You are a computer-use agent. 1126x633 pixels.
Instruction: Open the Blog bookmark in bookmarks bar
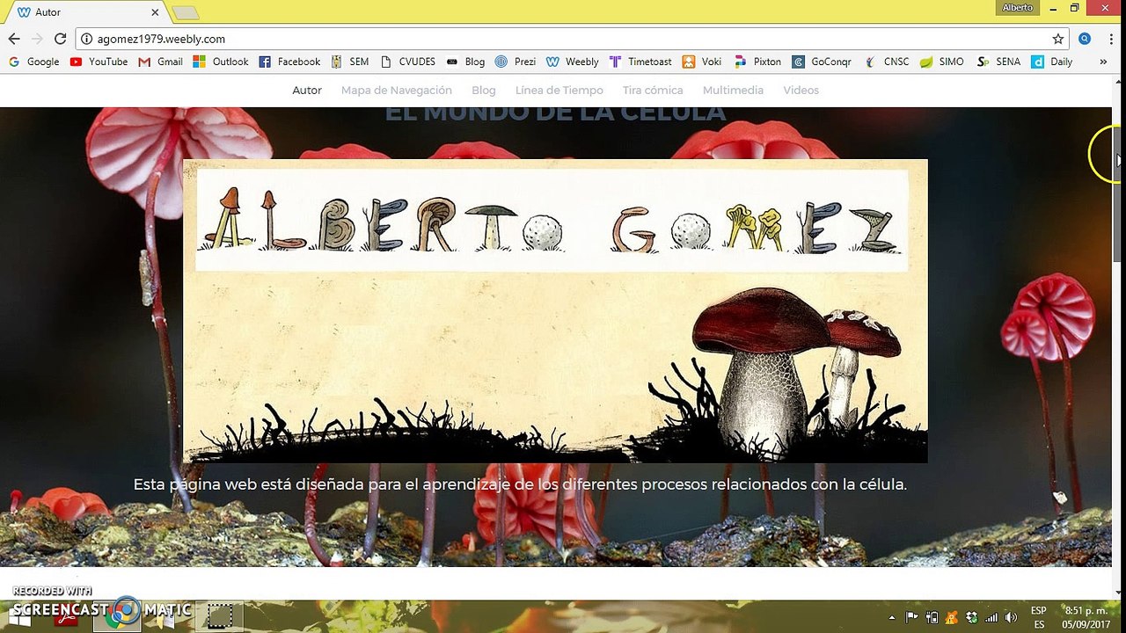[x=465, y=62]
